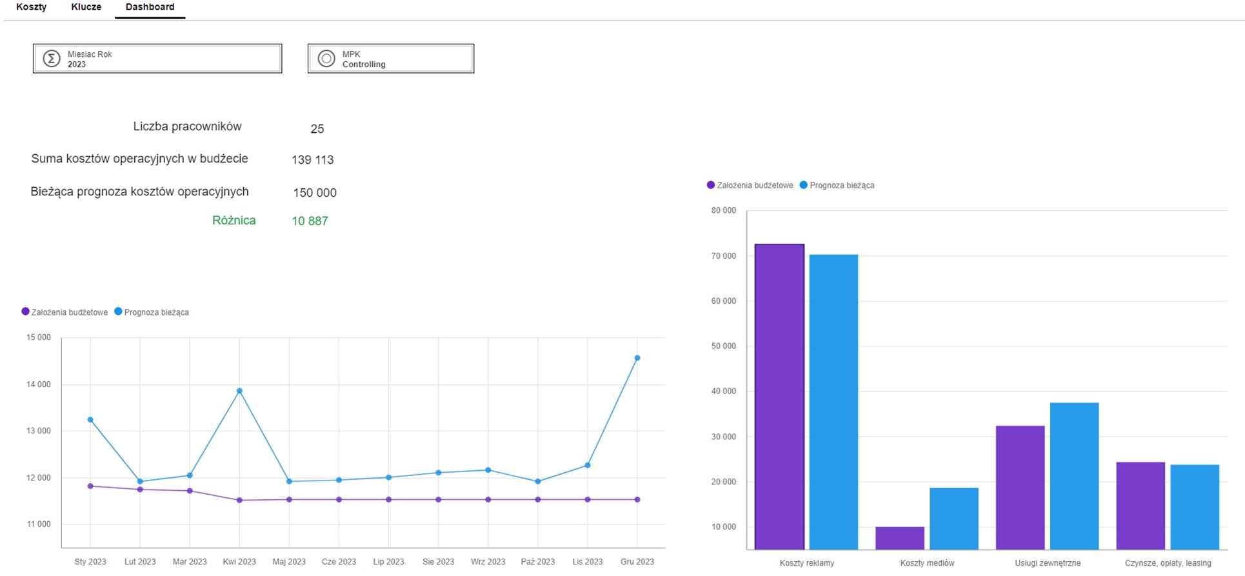The width and height of the screenshot is (1245, 576).
Task: Toggle Prognoza bieżąca legend dot in bar chart
Action: 804,185
